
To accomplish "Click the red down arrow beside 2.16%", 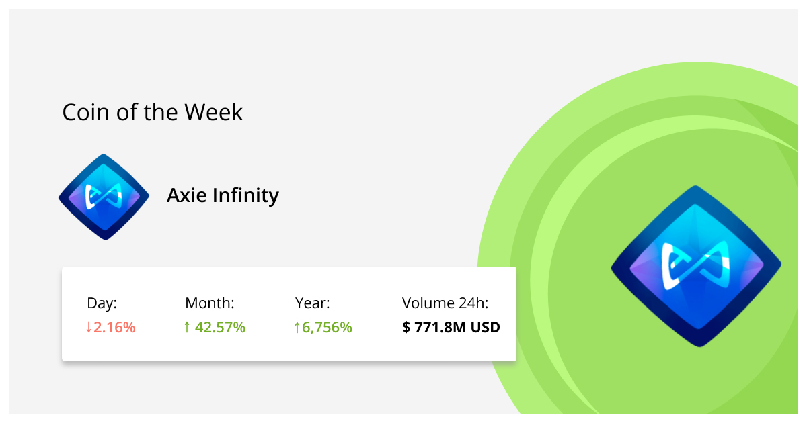I will (89, 328).
